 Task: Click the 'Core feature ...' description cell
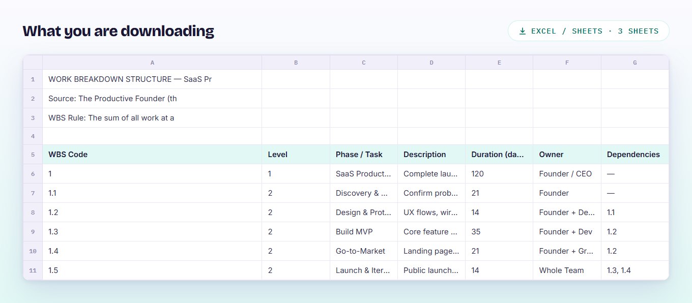(431, 232)
